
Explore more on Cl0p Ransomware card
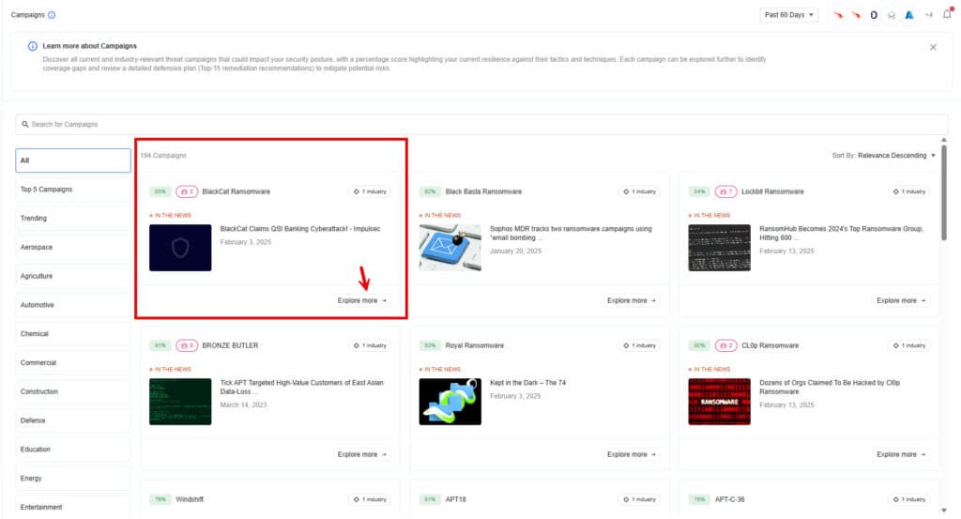click(x=902, y=454)
